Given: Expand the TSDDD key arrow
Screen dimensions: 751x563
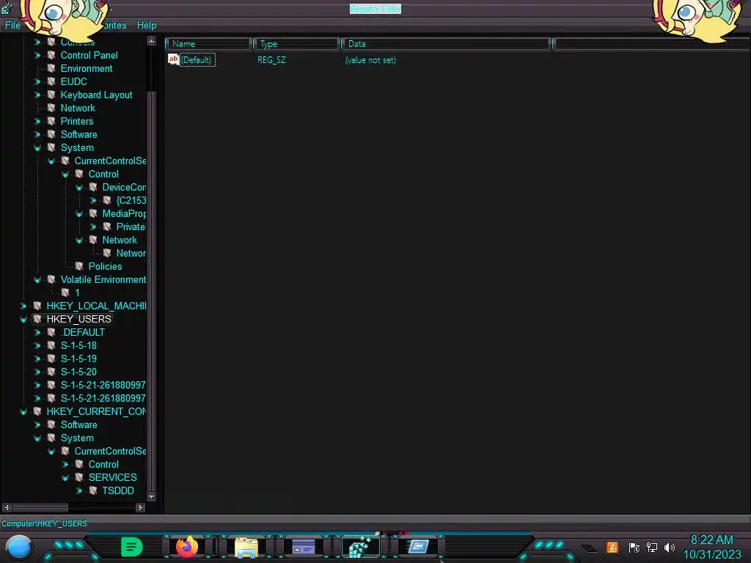Looking at the screenshot, I should click(x=79, y=490).
